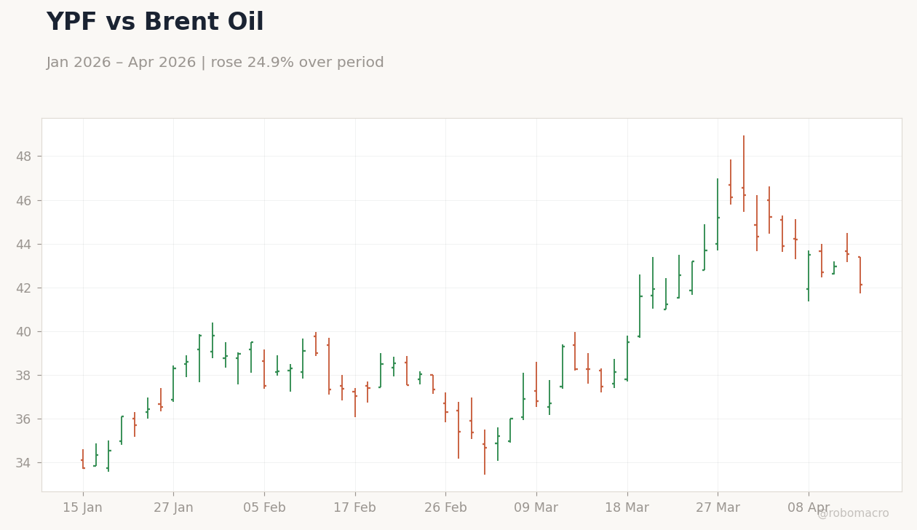Click the 36 label on the y-axis
Image resolution: width=917 pixels, height=530 pixels.
[25, 419]
